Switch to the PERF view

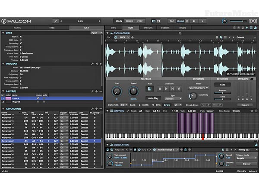pyautogui.click(x=140, y=21)
